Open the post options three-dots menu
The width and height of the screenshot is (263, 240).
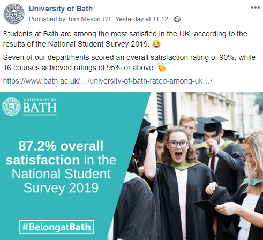click(255, 7)
